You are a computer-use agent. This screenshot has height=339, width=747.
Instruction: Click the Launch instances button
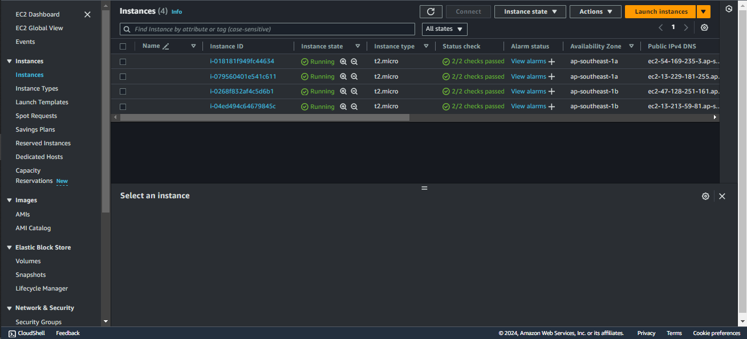660,11
